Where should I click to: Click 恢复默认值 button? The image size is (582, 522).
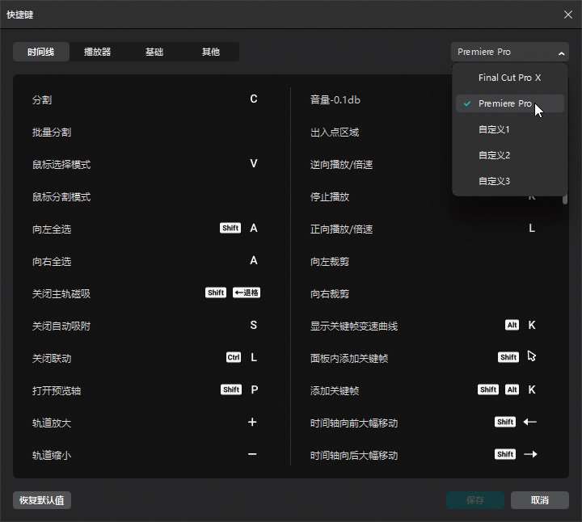[42, 500]
